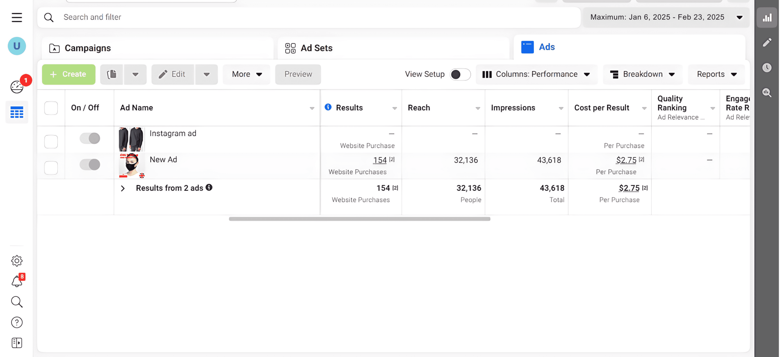Open the hamburger main menu
The image size is (780, 357).
[17, 17]
